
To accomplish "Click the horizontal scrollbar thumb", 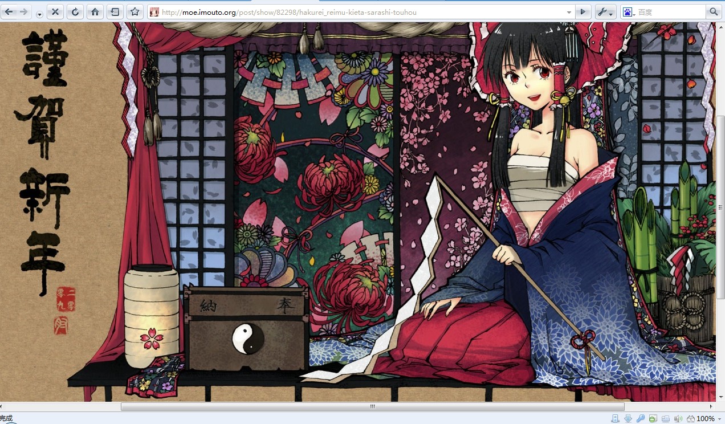I will [x=373, y=407].
